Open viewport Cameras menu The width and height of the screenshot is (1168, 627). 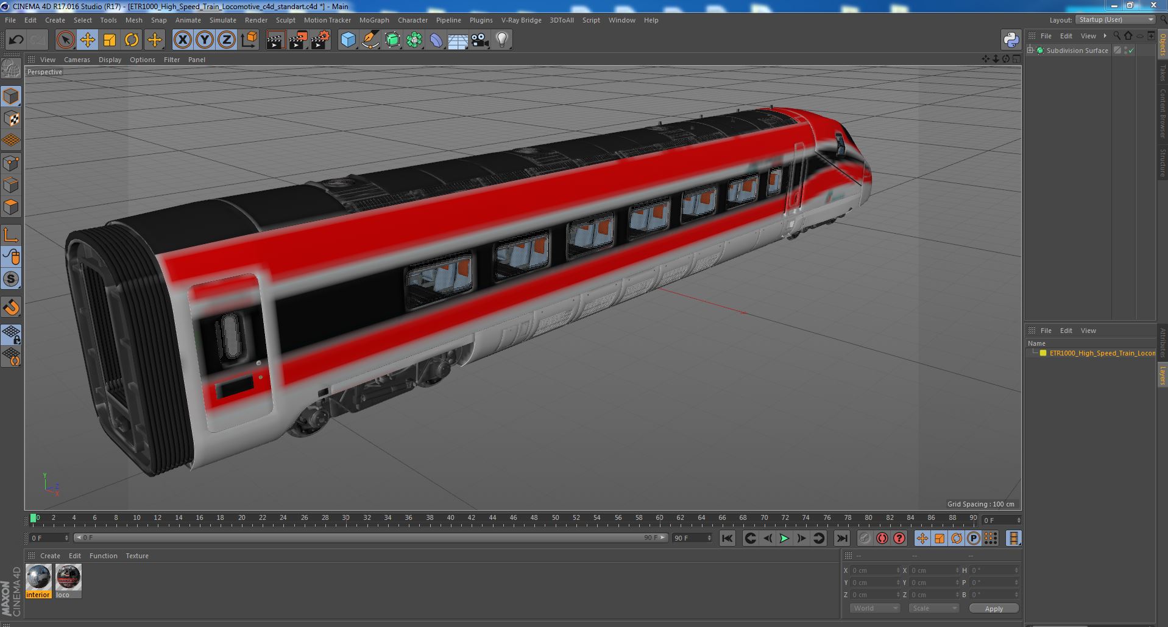[77, 60]
